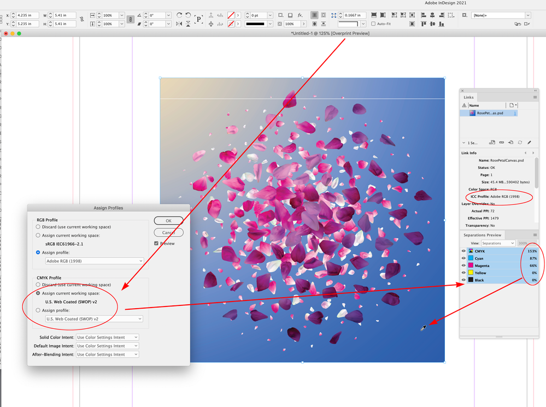Open RGB Adobe RGB (1998) profile dropdown
546x407 pixels.
(95, 261)
